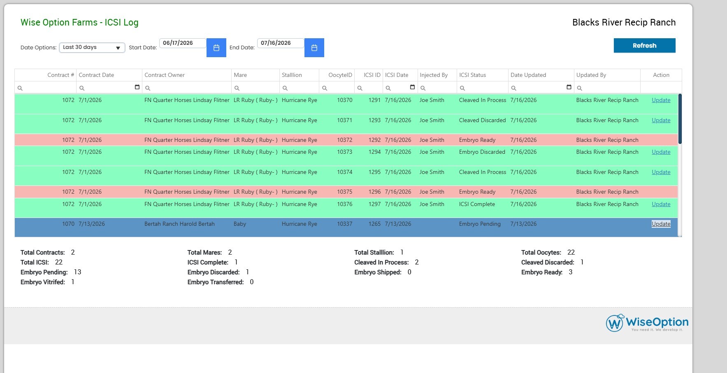The height and width of the screenshot is (373, 727).
Task: Click the Injected By filter search icon
Action: click(x=423, y=88)
